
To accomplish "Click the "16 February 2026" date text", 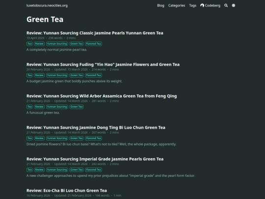I will coord(38,196).
